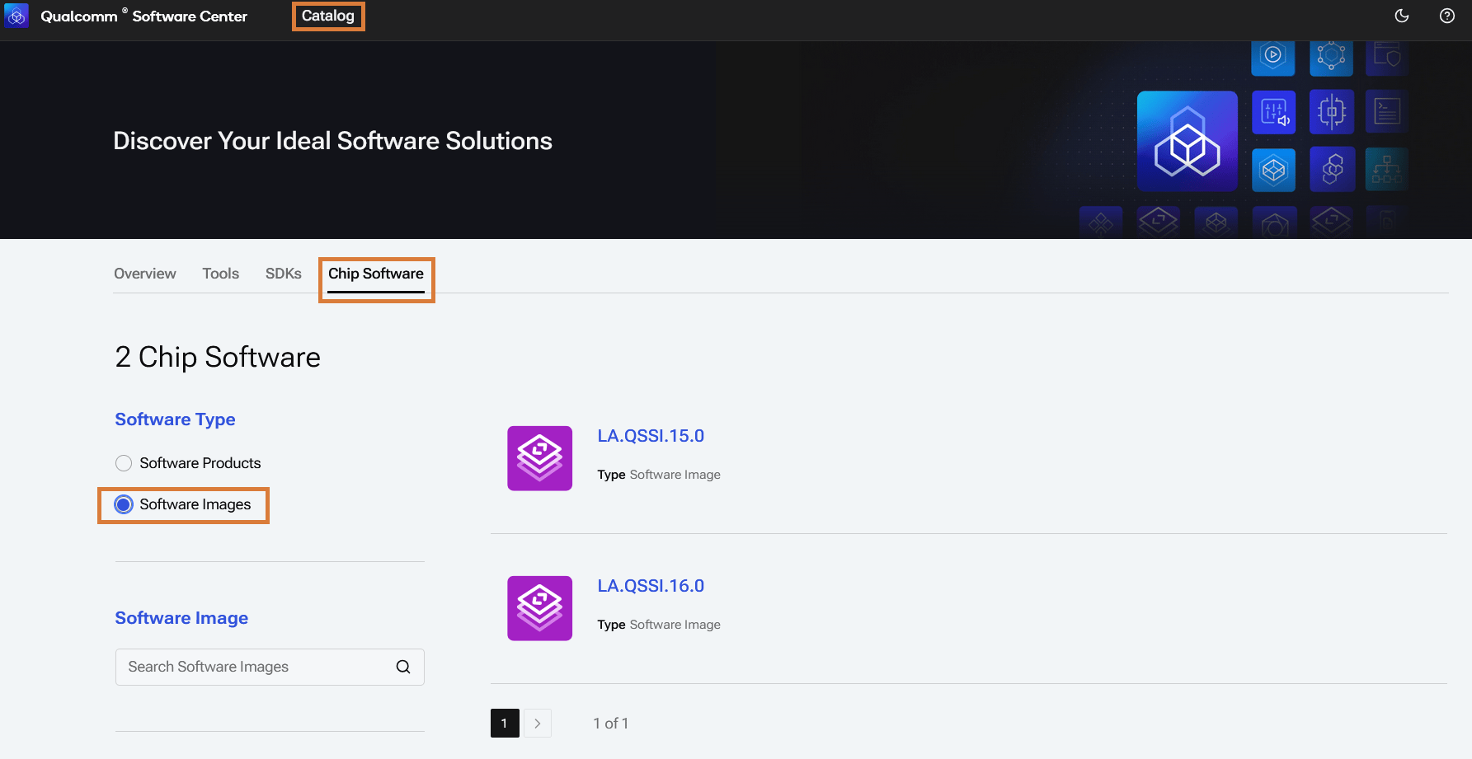Image resolution: width=1472 pixels, height=759 pixels.
Task: Focus the Search Software Images input field
Action: tap(270, 667)
